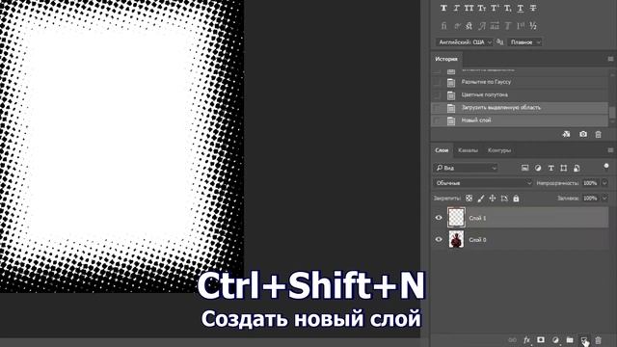Create a new history snapshot
Viewport: 617px width, 347px height.
pos(583,135)
